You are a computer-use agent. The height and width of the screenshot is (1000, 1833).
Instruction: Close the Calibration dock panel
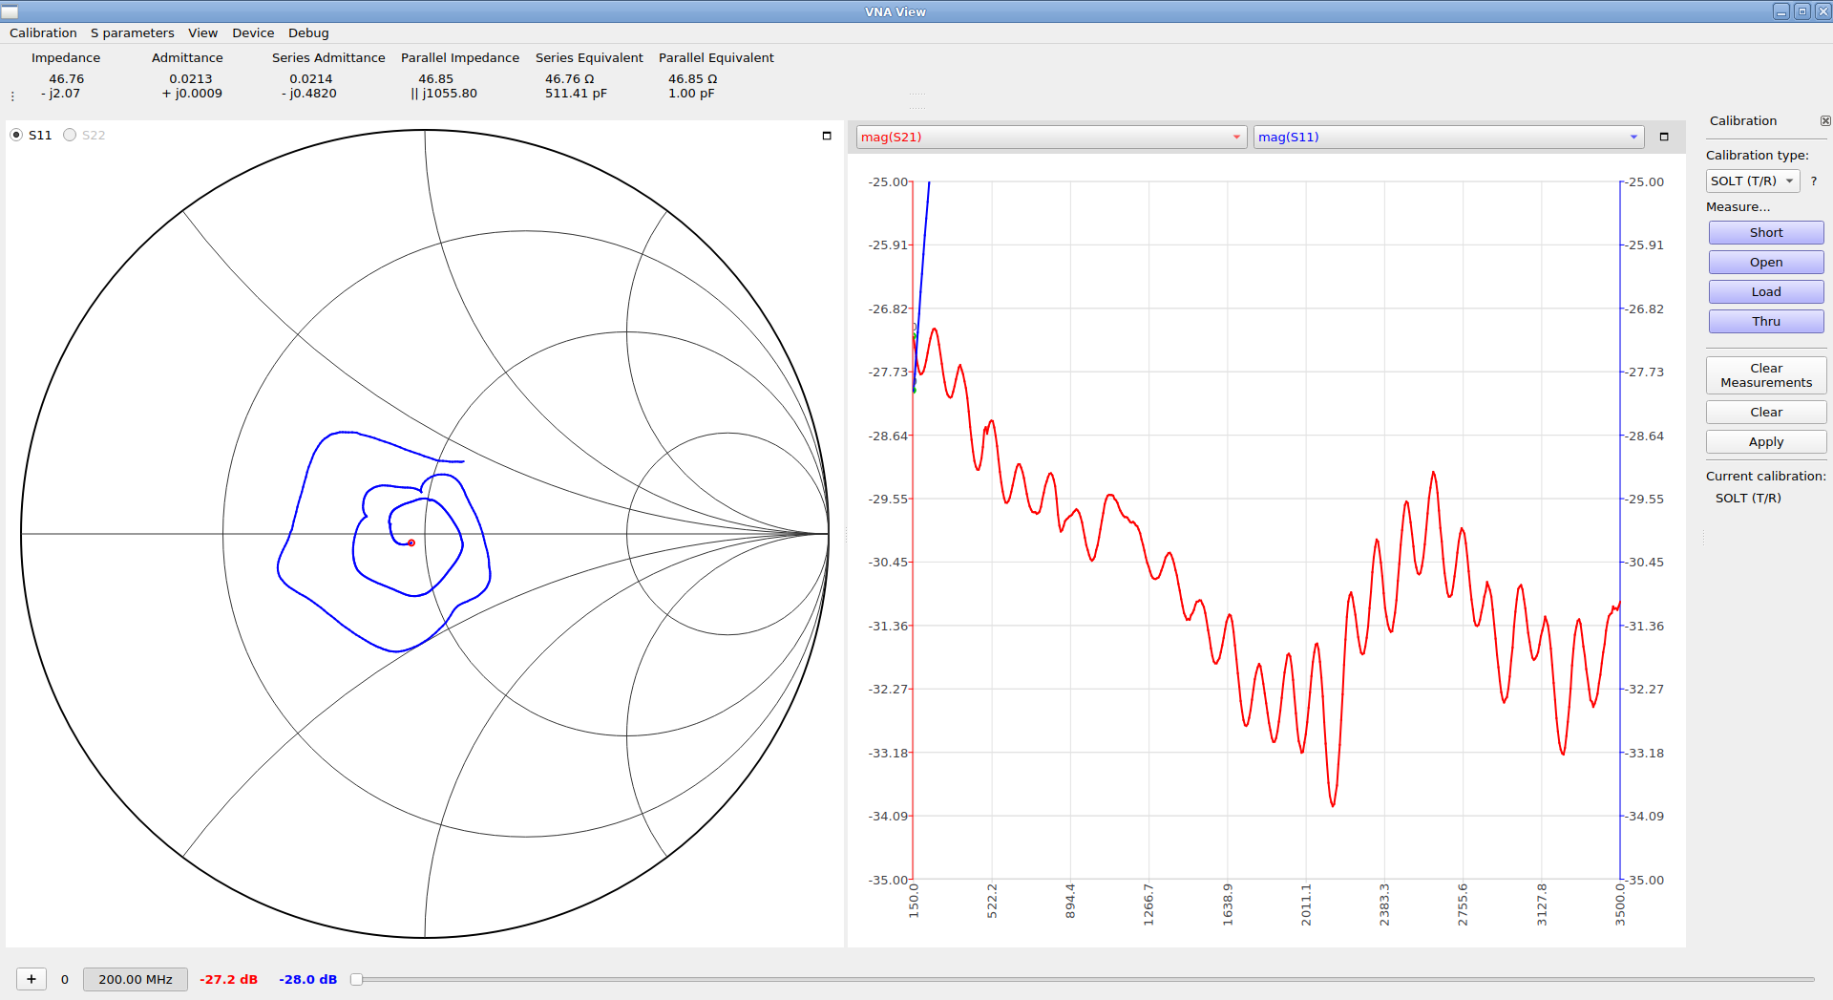click(1825, 121)
